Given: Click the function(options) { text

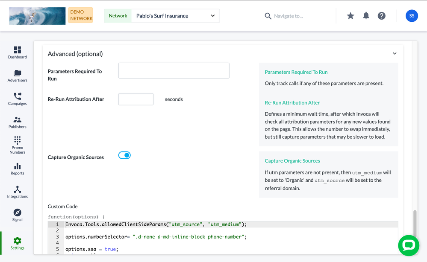Looking at the screenshot, I should [x=76, y=217].
